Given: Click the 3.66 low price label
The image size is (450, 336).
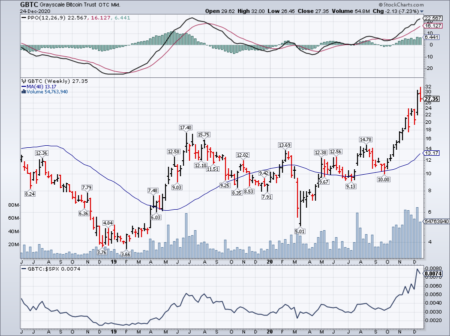Looking at the screenshot, I should coord(125,254).
